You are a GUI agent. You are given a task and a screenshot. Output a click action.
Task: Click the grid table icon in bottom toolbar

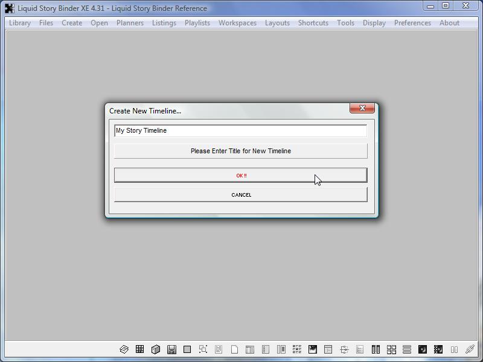click(139, 349)
